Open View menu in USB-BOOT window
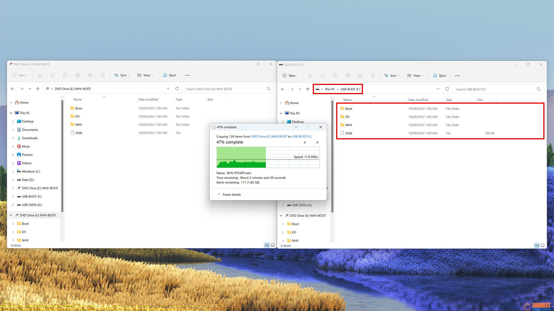Screen dimensions: 554x311 tap(415, 75)
